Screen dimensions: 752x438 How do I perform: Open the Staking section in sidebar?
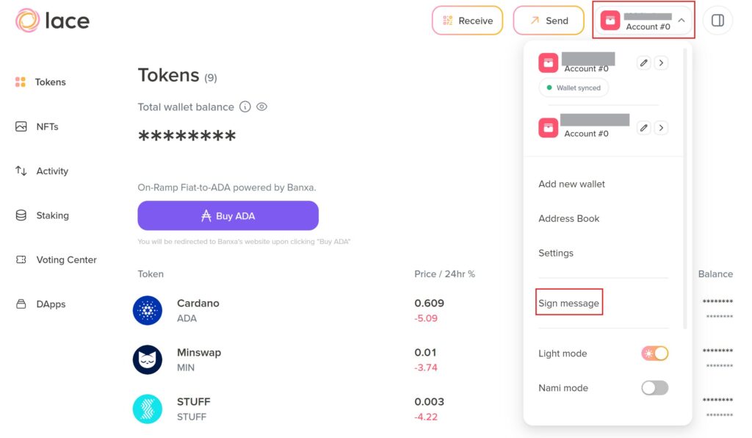pyautogui.click(x=52, y=215)
